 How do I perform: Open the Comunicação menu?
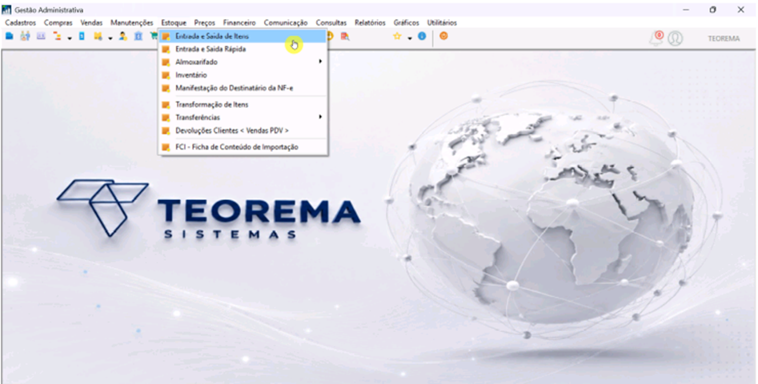[286, 22]
